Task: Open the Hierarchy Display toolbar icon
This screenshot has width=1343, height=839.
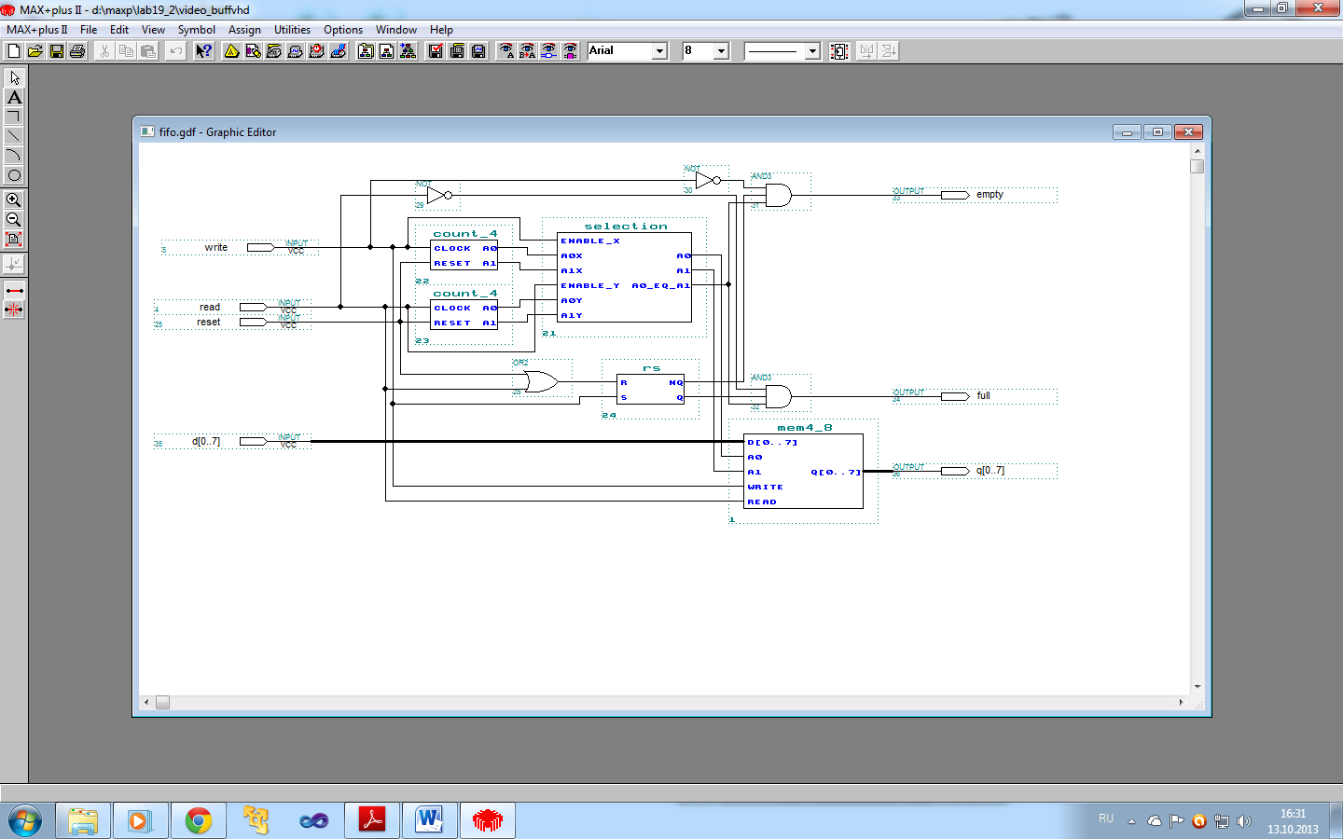Action: click(x=232, y=51)
